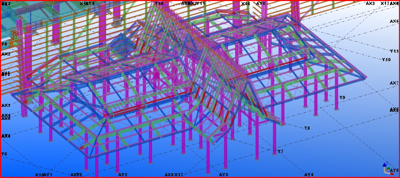Click the AX7 grid label
The height and width of the screenshot is (178, 400).
point(394,83)
